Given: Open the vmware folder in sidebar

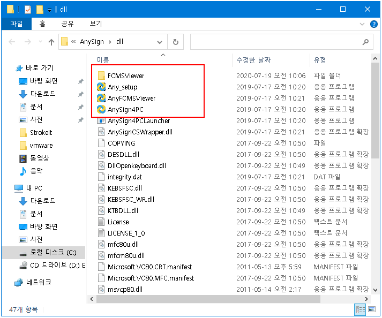Looking at the screenshot, I should tap(41, 146).
